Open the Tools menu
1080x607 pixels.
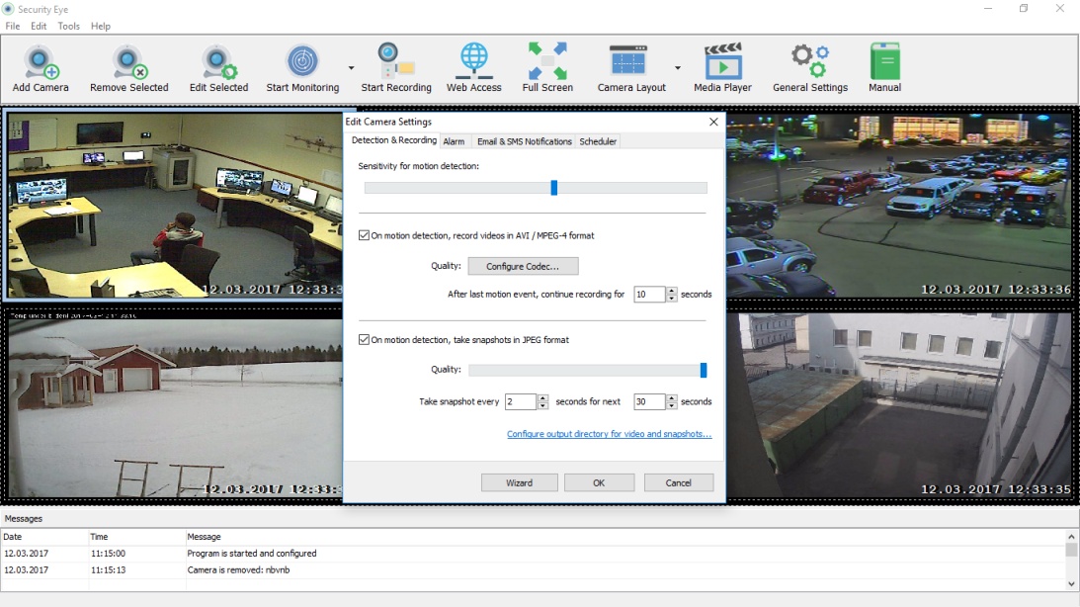pos(68,26)
